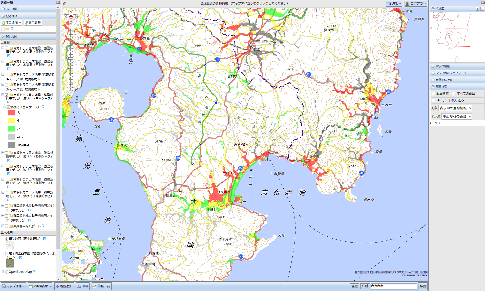485x291 pixels.
Task: Zoom out with the map minus button
Action: (71, 93)
